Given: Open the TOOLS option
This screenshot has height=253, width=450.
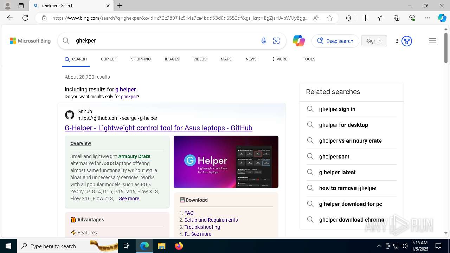Looking at the screenshot, I should pyautogui.click(x=309, y=59).
